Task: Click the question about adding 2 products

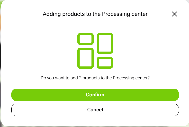Action: tap(95, 78)
